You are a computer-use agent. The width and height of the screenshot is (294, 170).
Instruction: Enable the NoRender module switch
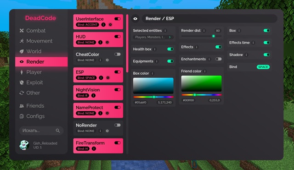pyautogui.click(x=118, y=125)
